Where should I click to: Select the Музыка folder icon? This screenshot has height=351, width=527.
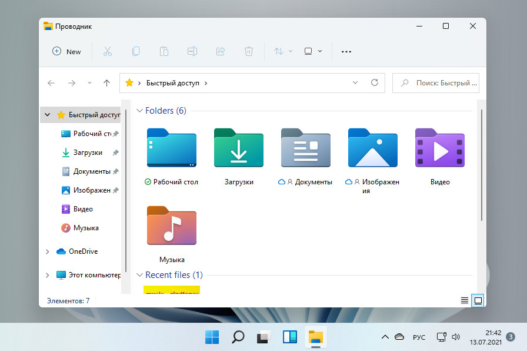pyautogui.click(x=172, y=226)
